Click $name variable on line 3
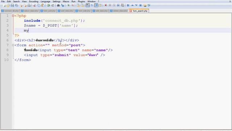This screenshot has width=232, height=131. pos(30,25)
